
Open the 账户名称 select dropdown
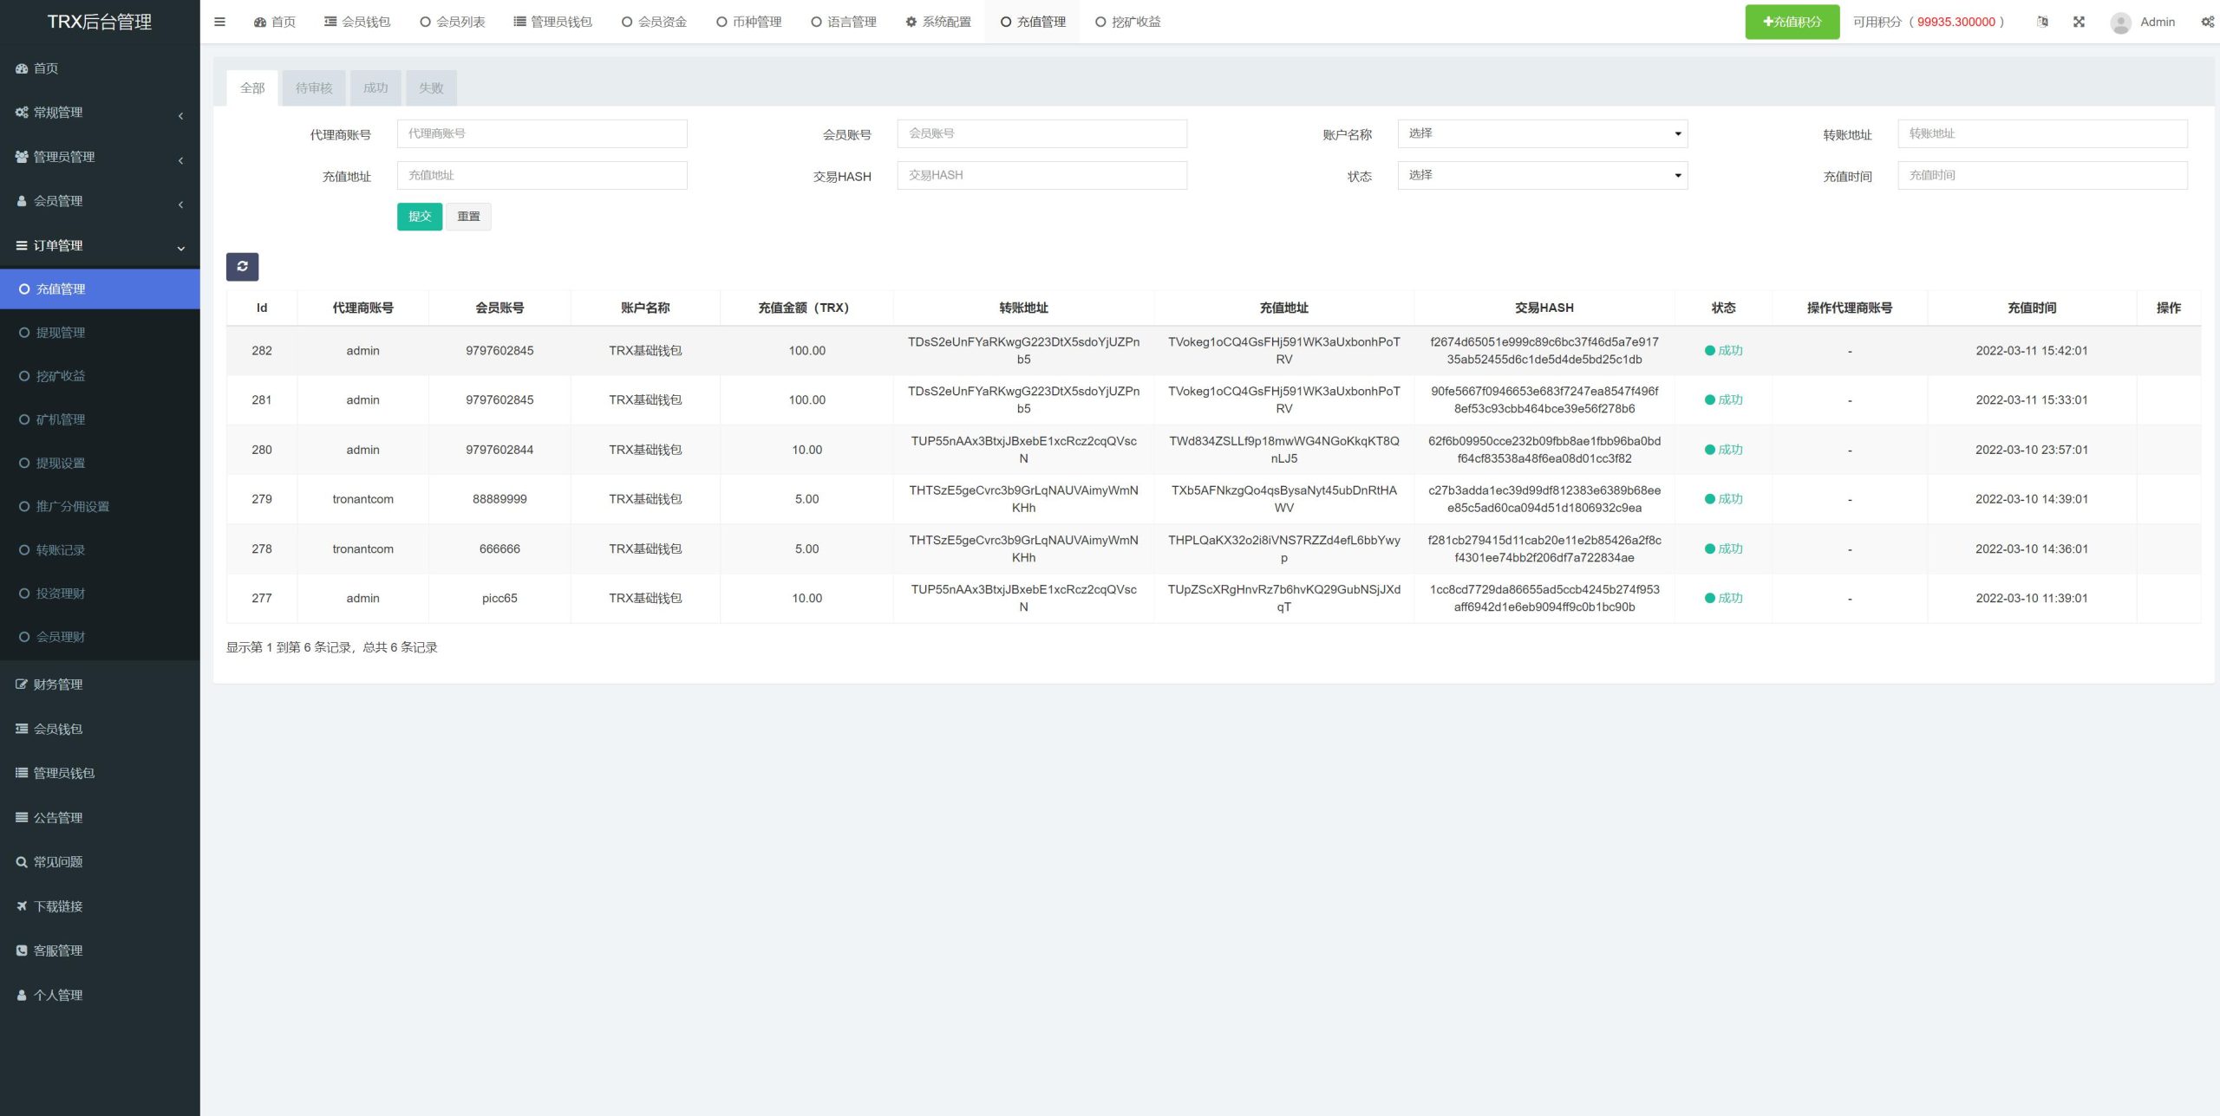(x=1542, y=133)
